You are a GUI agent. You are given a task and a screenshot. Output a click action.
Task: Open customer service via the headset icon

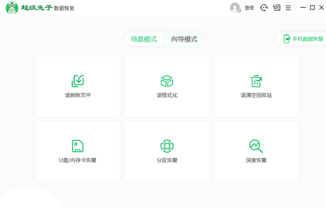point(264,8)
